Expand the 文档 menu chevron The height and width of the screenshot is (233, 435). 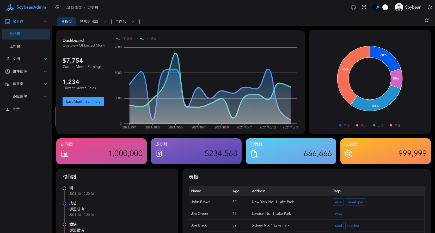click(45, 59)
